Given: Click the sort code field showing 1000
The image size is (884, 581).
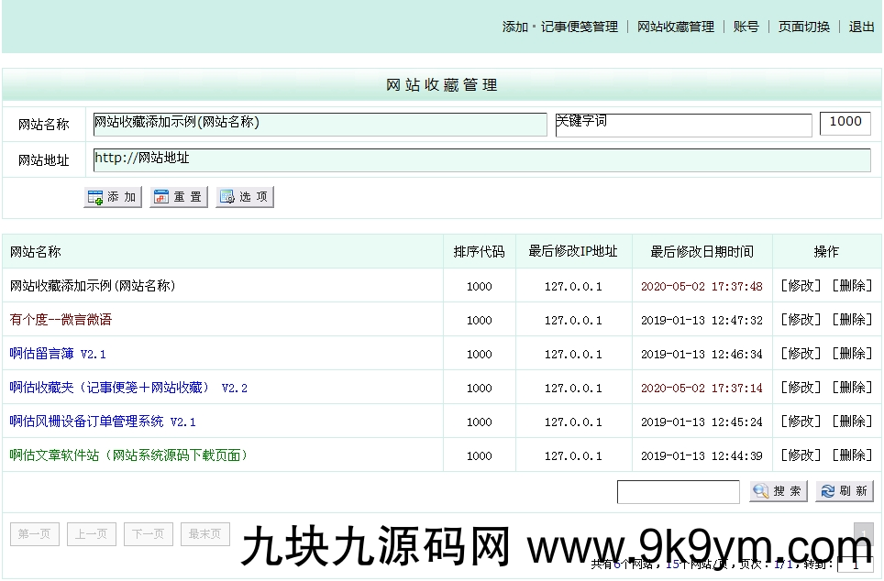Looking at the screenshot, I should point(845,124).
